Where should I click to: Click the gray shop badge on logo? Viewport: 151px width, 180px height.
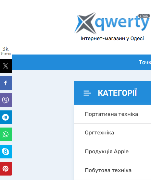(144, 16)
